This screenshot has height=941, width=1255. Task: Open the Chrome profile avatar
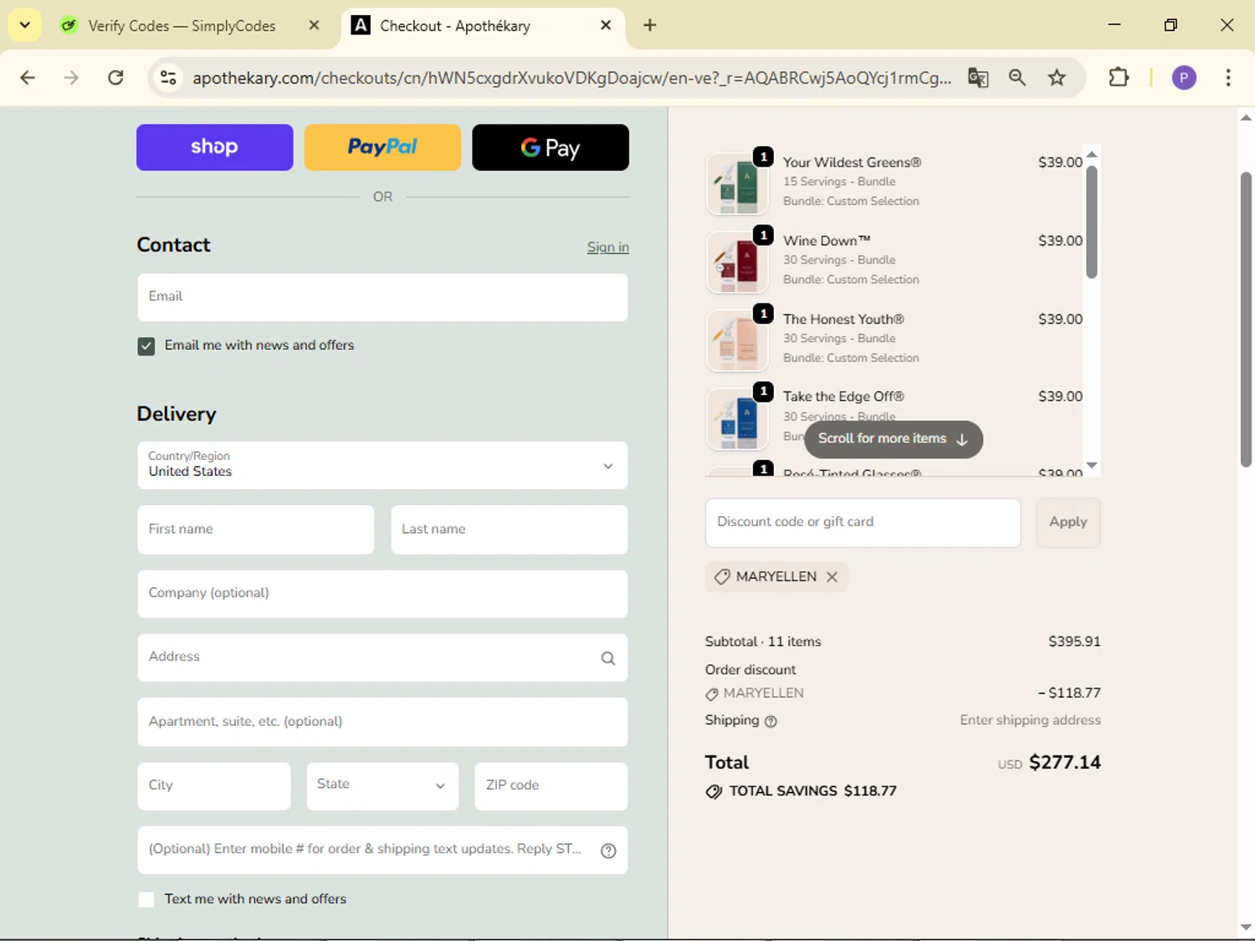point(1184,78)
